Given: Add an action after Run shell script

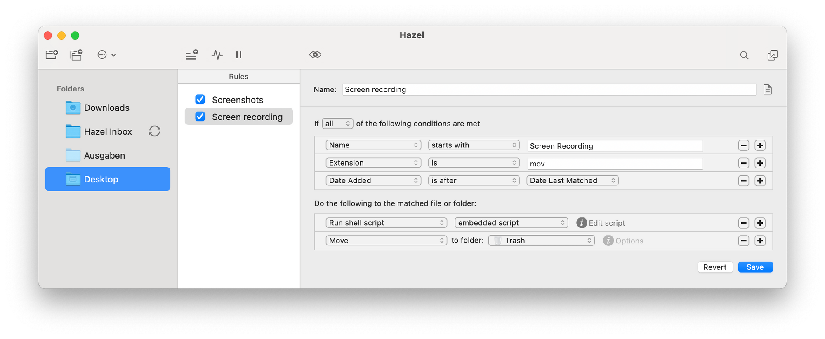Looking at the screenshot, I should (760, 223).
